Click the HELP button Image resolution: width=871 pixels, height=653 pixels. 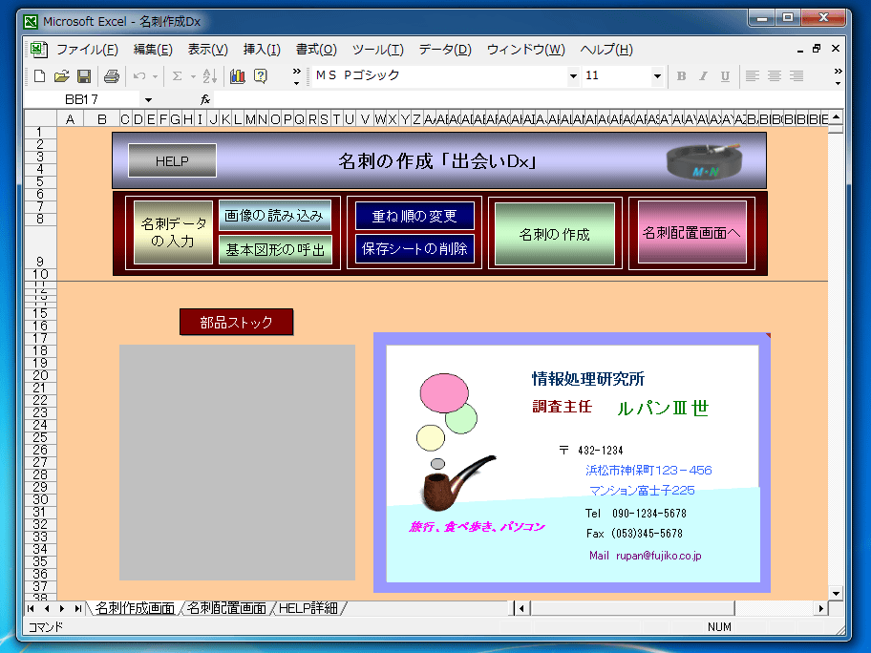tap(172, 161)
